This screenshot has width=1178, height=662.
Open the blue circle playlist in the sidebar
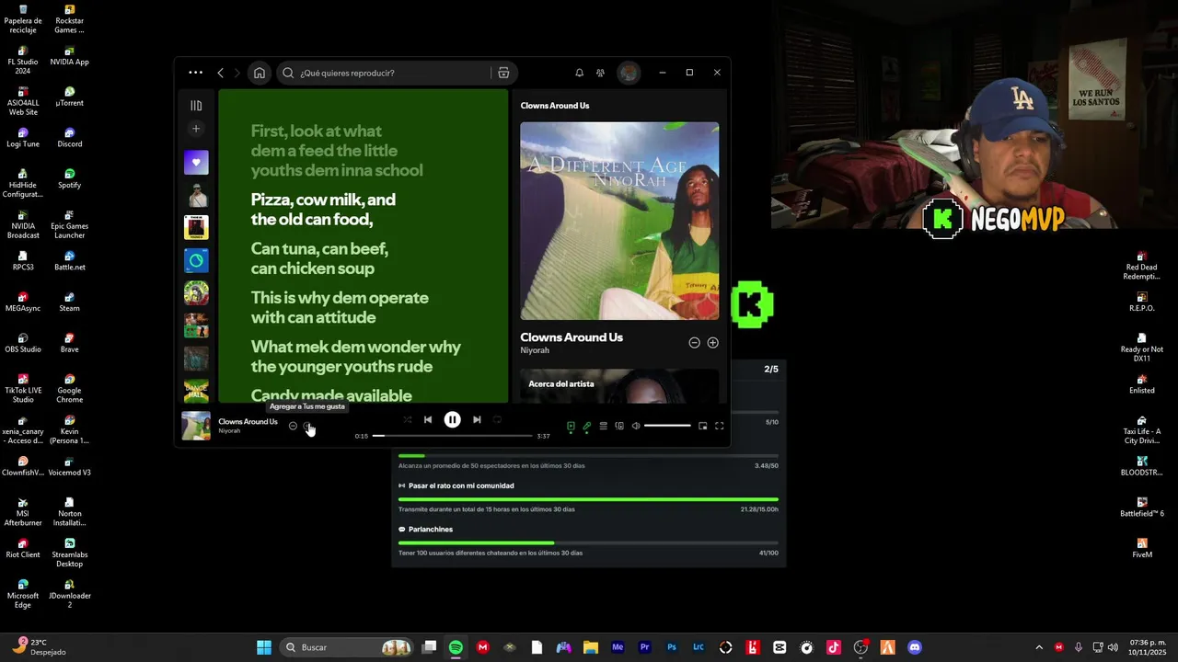click(196, 260)
